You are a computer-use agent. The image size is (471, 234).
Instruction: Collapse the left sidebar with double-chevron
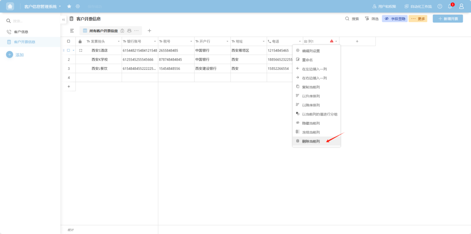pos(64,19)
